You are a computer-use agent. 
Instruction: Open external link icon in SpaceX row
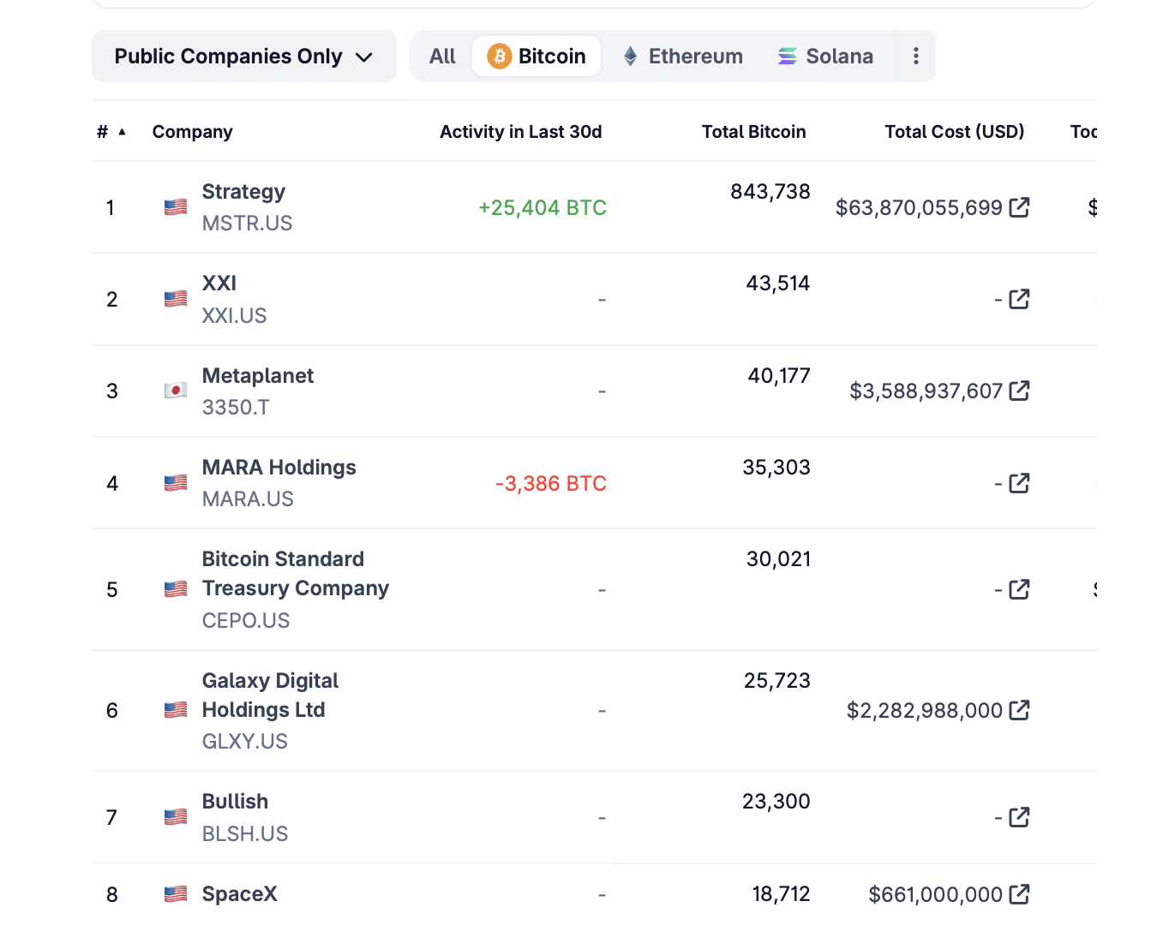pos(1019,894)
